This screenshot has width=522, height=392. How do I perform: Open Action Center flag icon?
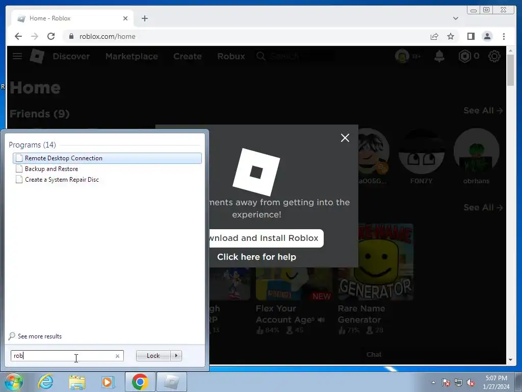[x=446, y=382]
